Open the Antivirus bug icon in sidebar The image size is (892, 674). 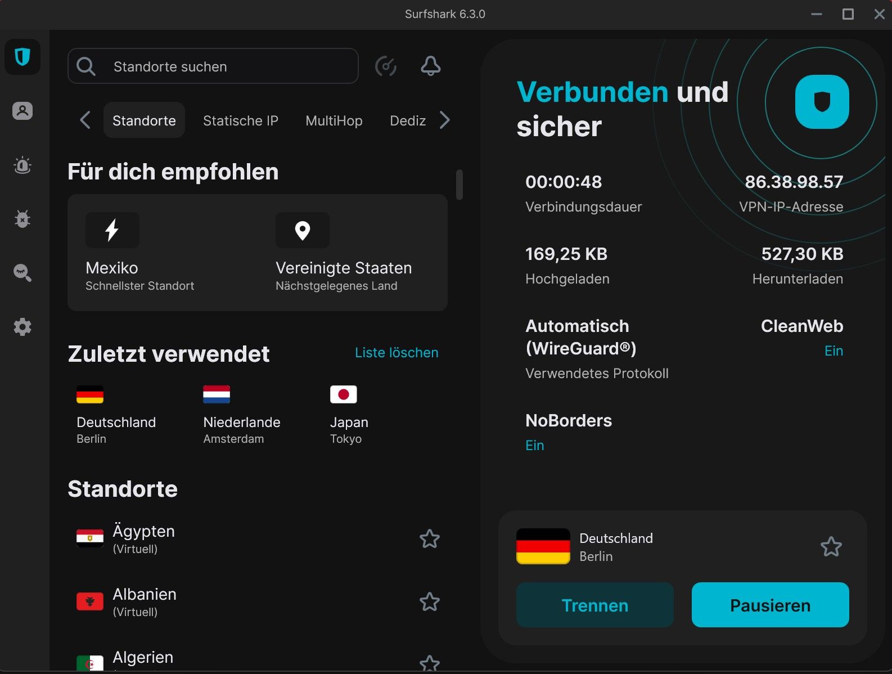pyautogui.click(x=22, y=219)
